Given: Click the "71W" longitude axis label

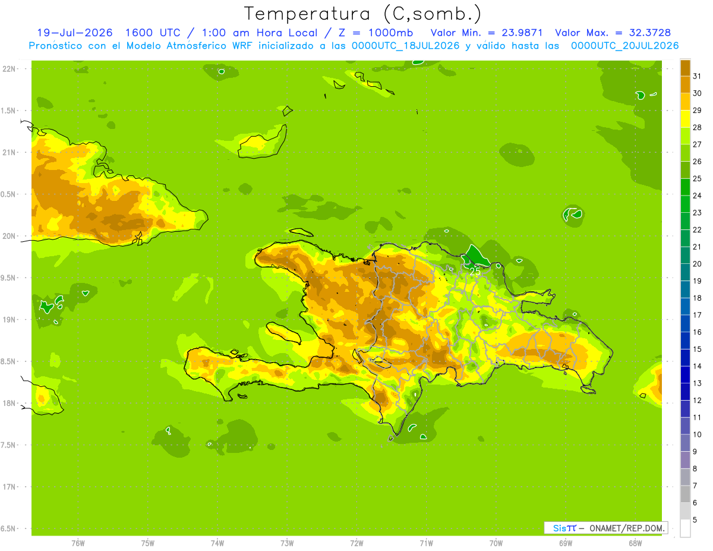Looking at the screenshot, I should point(426,543).
